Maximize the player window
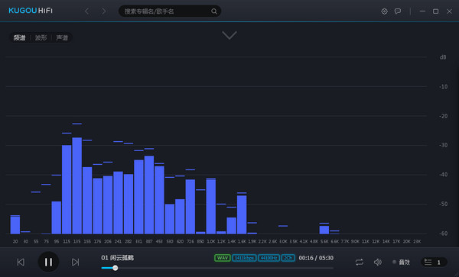This screenshot has width=459, height=277. tap(435, 11)
